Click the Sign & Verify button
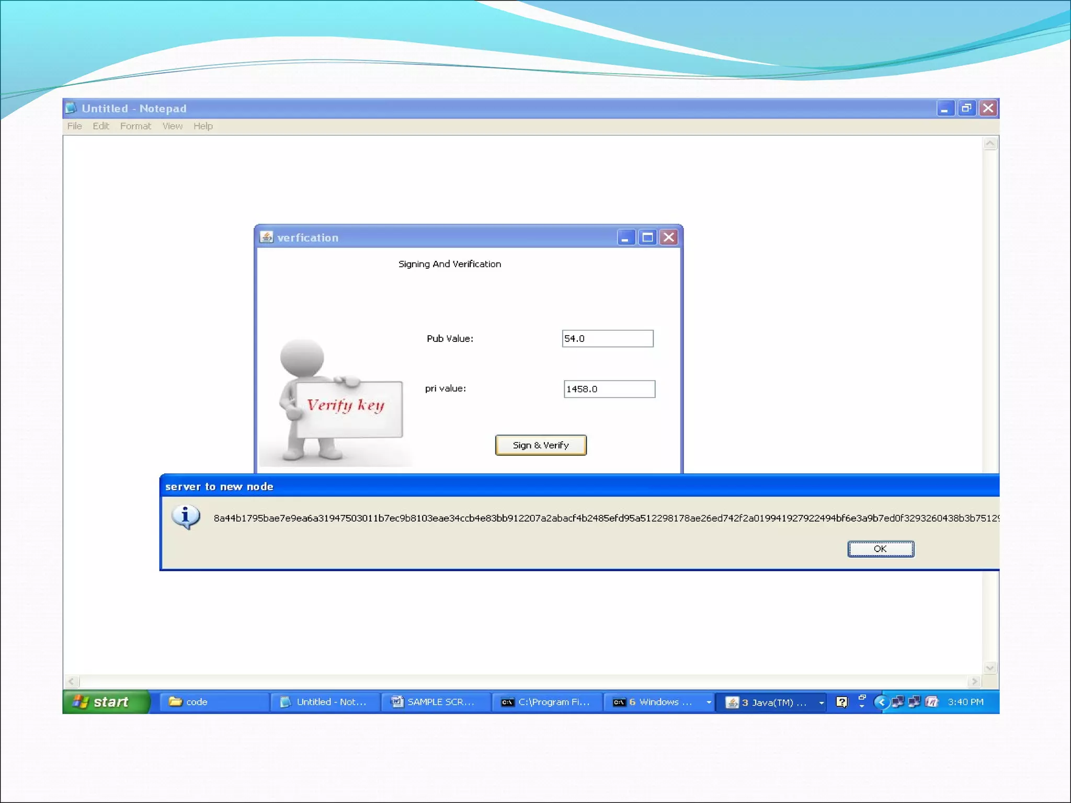 tap(541, 445)
